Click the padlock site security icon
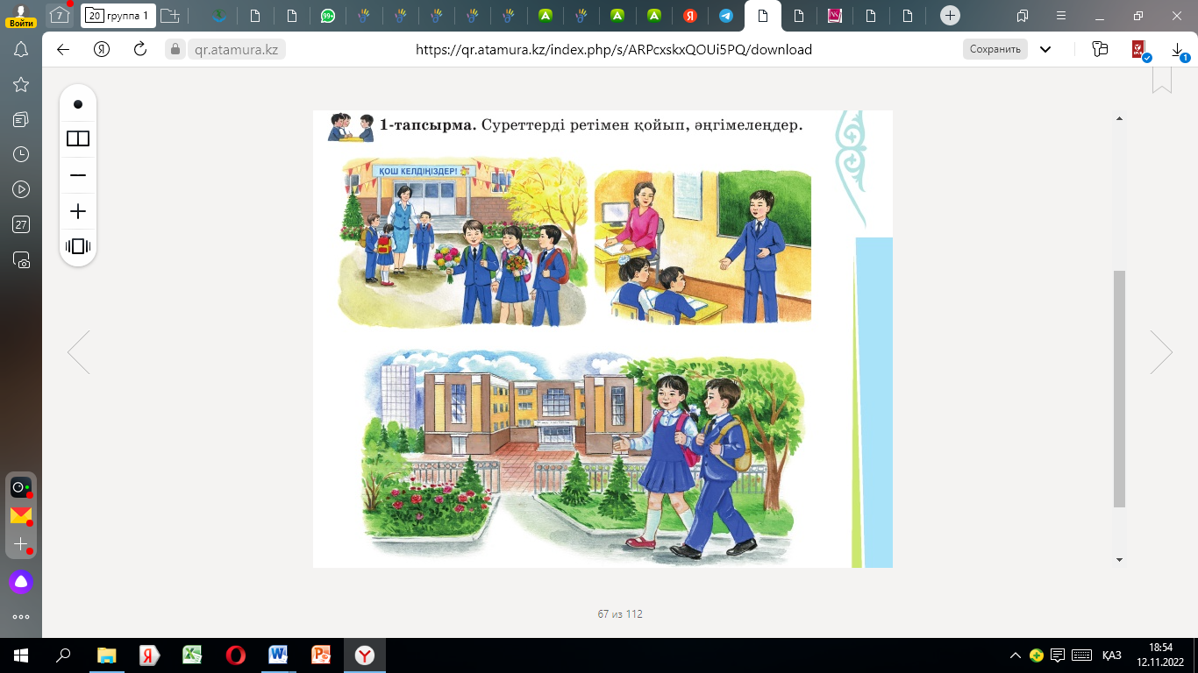This screenshot has height=673, width=1198. coord(175,50)
